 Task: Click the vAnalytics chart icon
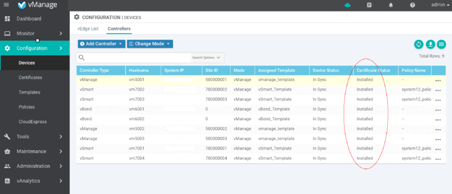point(7,181)
